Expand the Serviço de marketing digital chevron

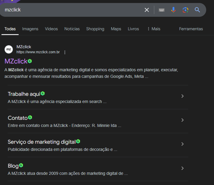182,144
